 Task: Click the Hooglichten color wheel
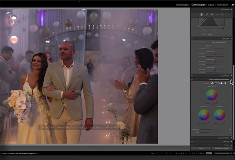tap(220, 115)
